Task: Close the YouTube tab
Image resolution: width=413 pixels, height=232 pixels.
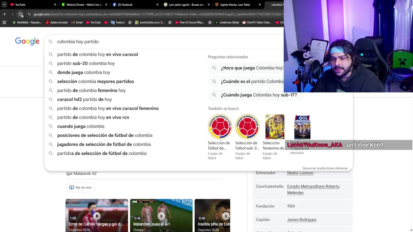Action: coord(55,5)
